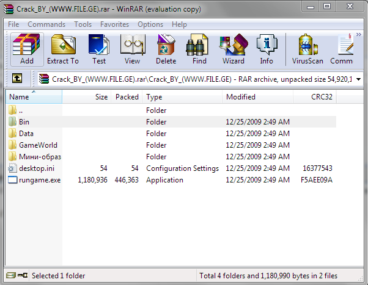Click 'Configuration Settings' type cell

pyautogui.click(x=182, y=168)
